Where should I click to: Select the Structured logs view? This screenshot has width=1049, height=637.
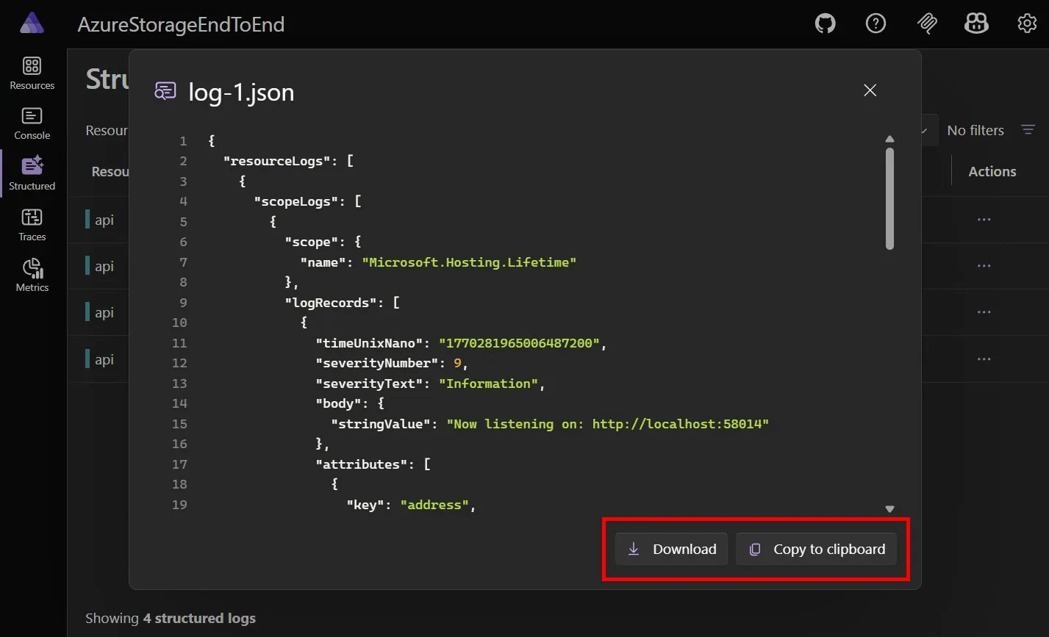[x=32, y=173]
